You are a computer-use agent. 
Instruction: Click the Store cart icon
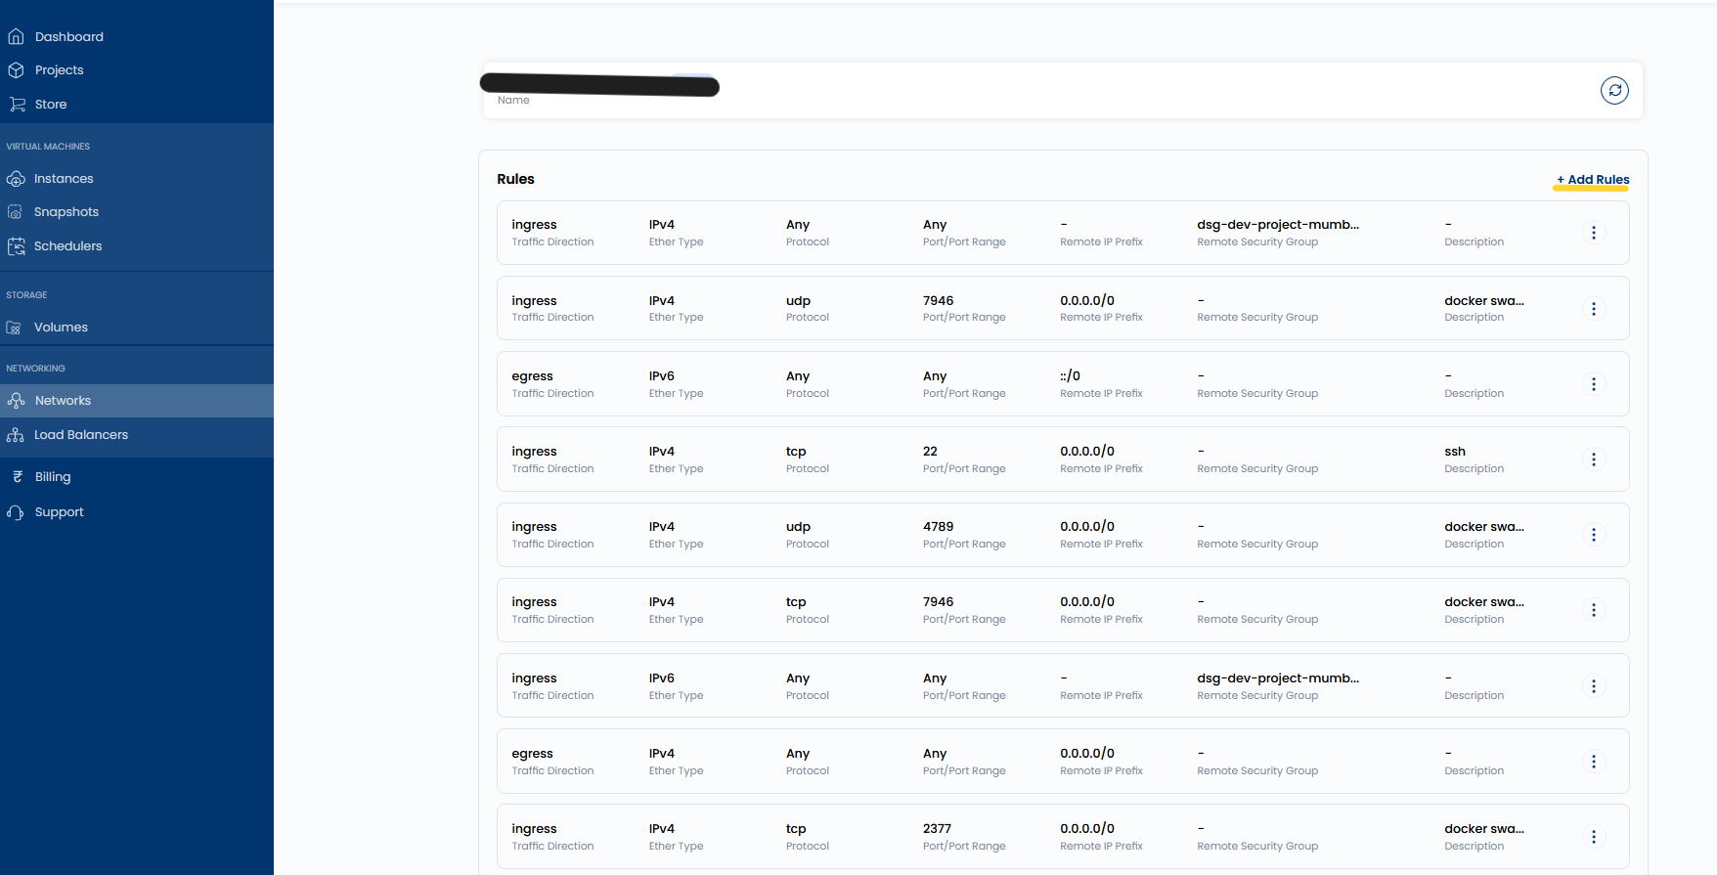[17, 105]
